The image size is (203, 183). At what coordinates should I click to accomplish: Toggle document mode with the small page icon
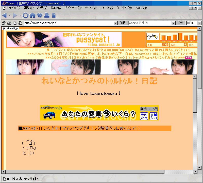click(x=15, y=23)
